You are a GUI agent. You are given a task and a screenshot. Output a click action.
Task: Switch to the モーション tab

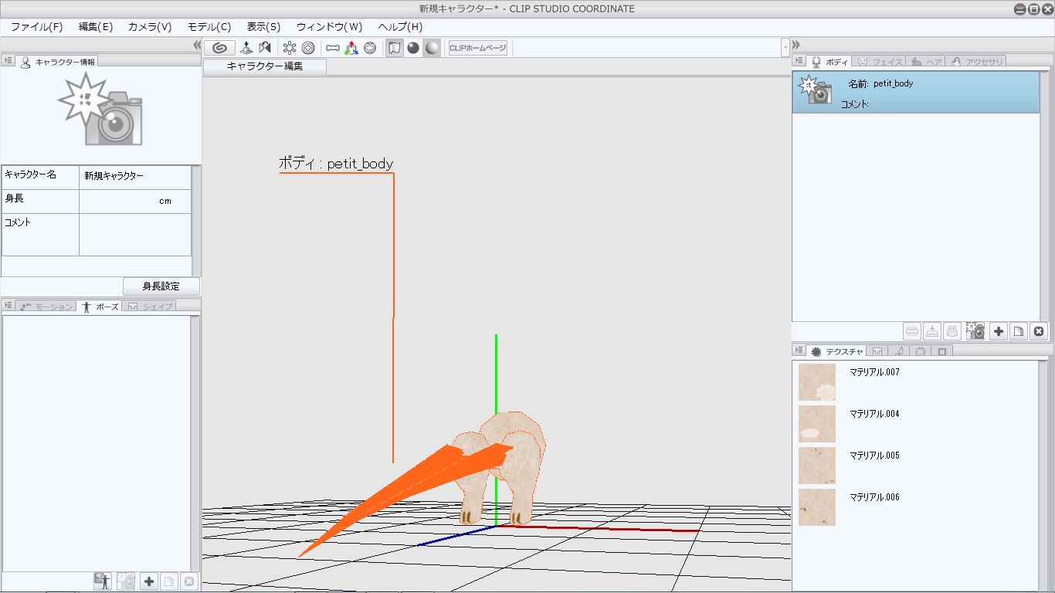[x=46, y=307]
